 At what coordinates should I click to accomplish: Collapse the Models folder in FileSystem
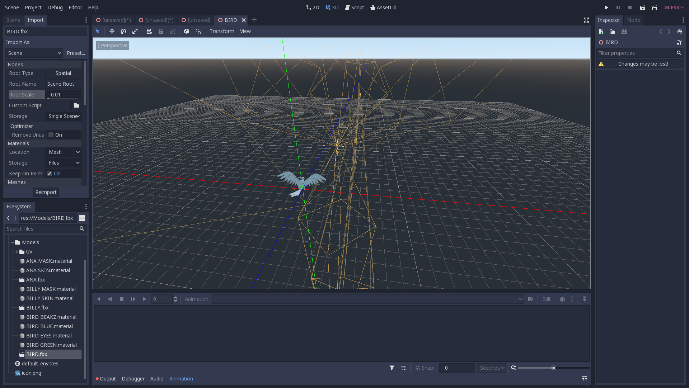[13, 242]
